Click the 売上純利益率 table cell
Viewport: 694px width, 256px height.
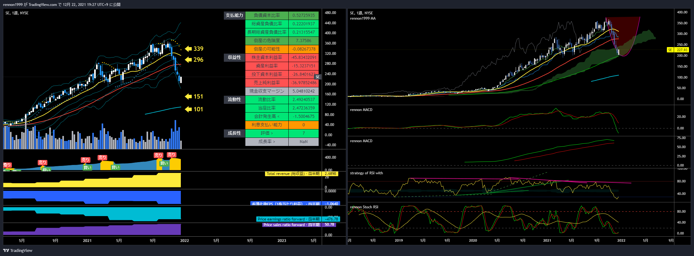[x=267, y=83]
